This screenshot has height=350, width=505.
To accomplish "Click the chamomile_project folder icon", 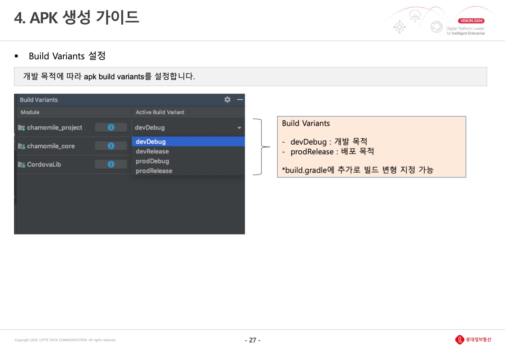I will [x=21, y=128].
